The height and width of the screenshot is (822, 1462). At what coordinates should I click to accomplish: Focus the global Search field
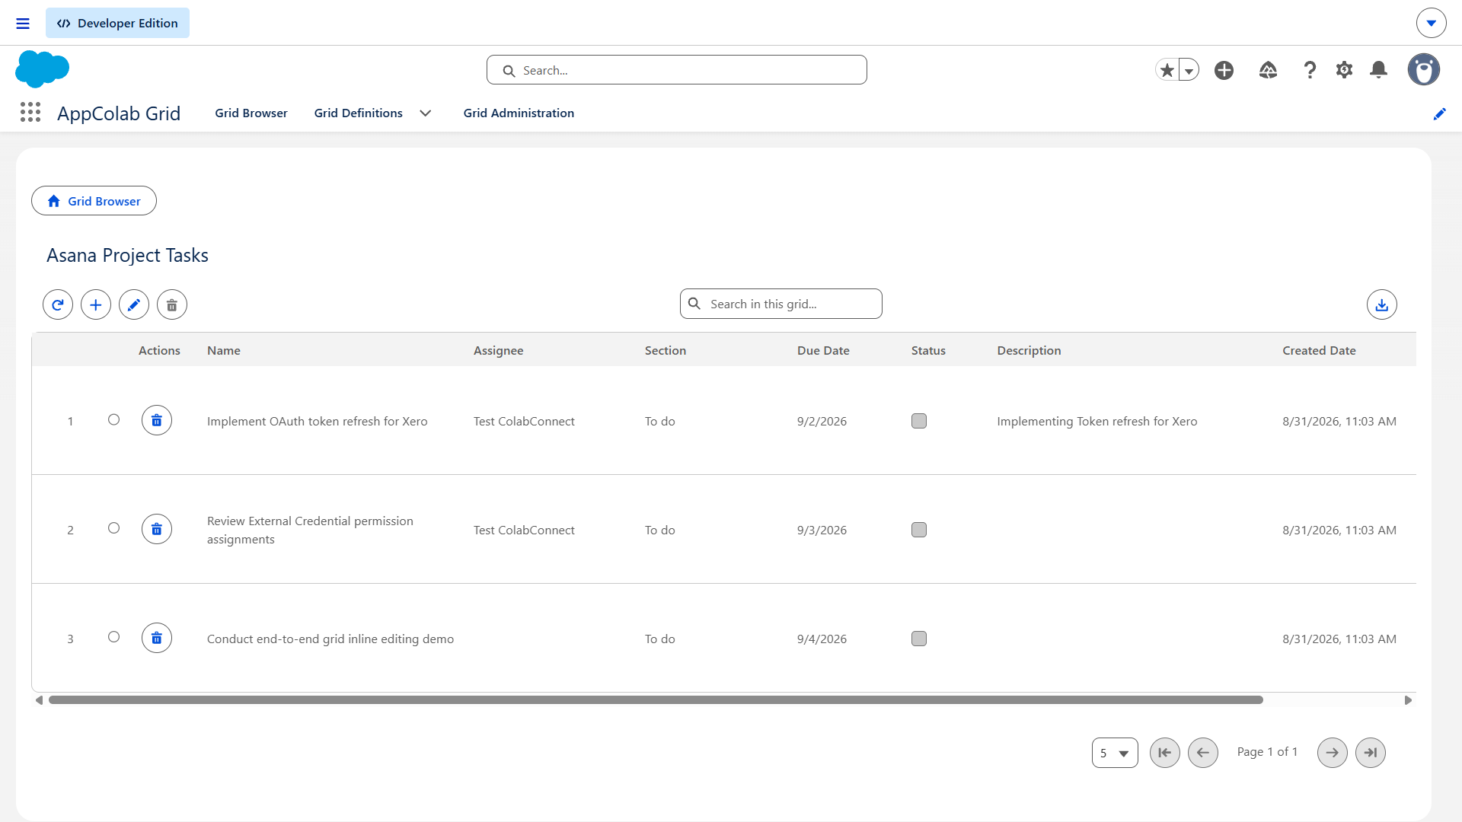(x=676, y=70)
